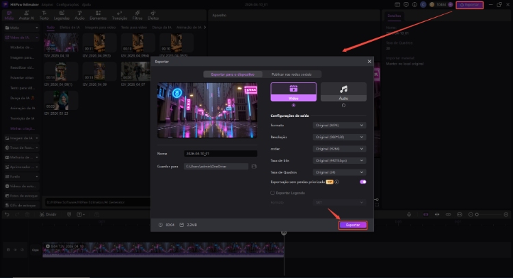Click the layout icon in the title bar
The height and width of the screenshot is (278, 513).
(x=397, y=5)
